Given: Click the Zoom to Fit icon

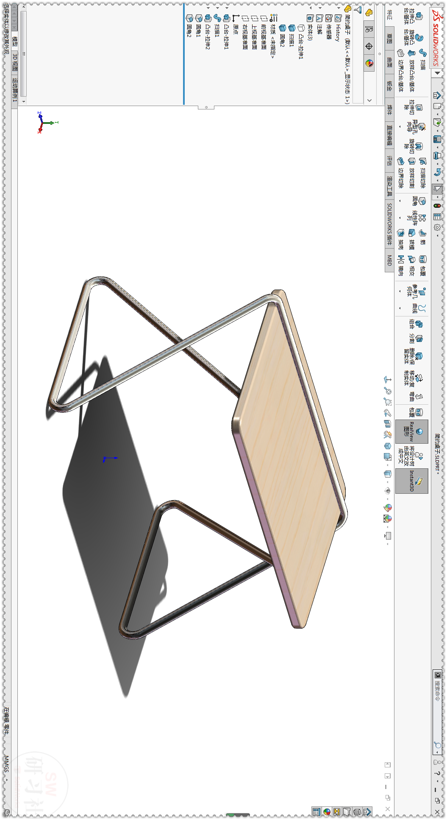Looking at the screenshot, I should click(388, 390).
